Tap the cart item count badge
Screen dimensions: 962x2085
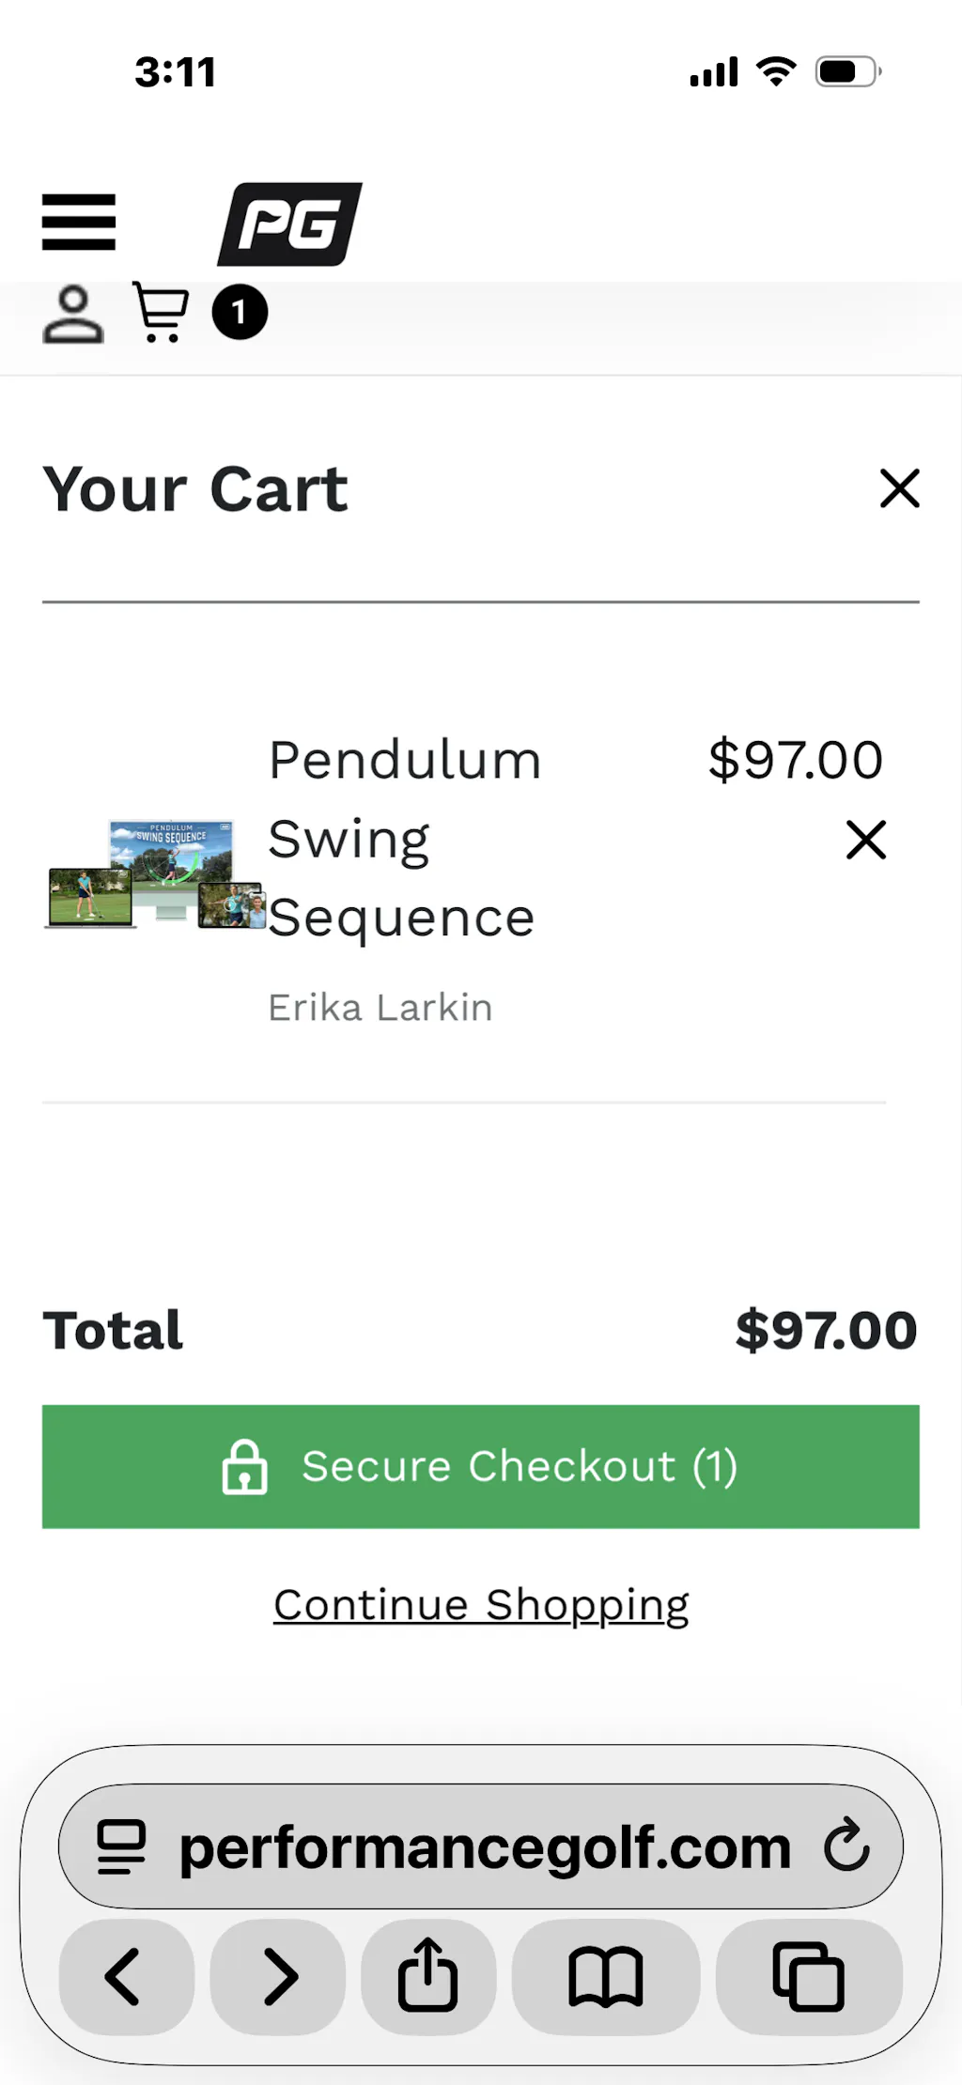click(240, 313)
